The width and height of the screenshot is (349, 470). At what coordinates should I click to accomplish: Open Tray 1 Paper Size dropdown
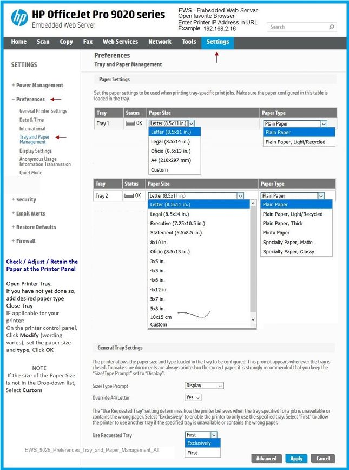pos(172,123)
